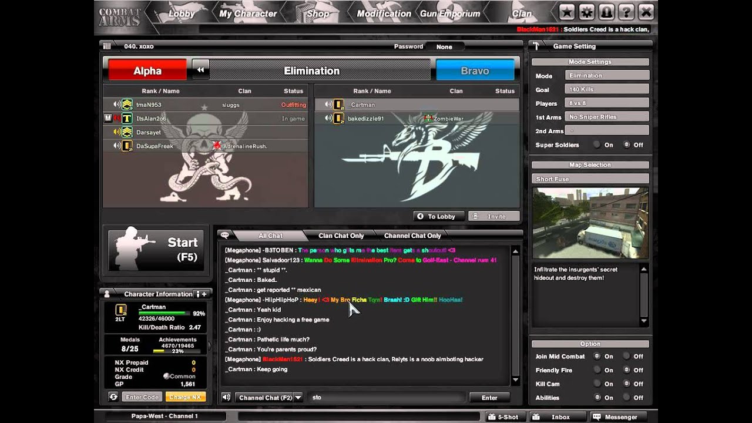Click the rank badge next to tmaN953
752x423 pixels.
(x=127, y=105)
